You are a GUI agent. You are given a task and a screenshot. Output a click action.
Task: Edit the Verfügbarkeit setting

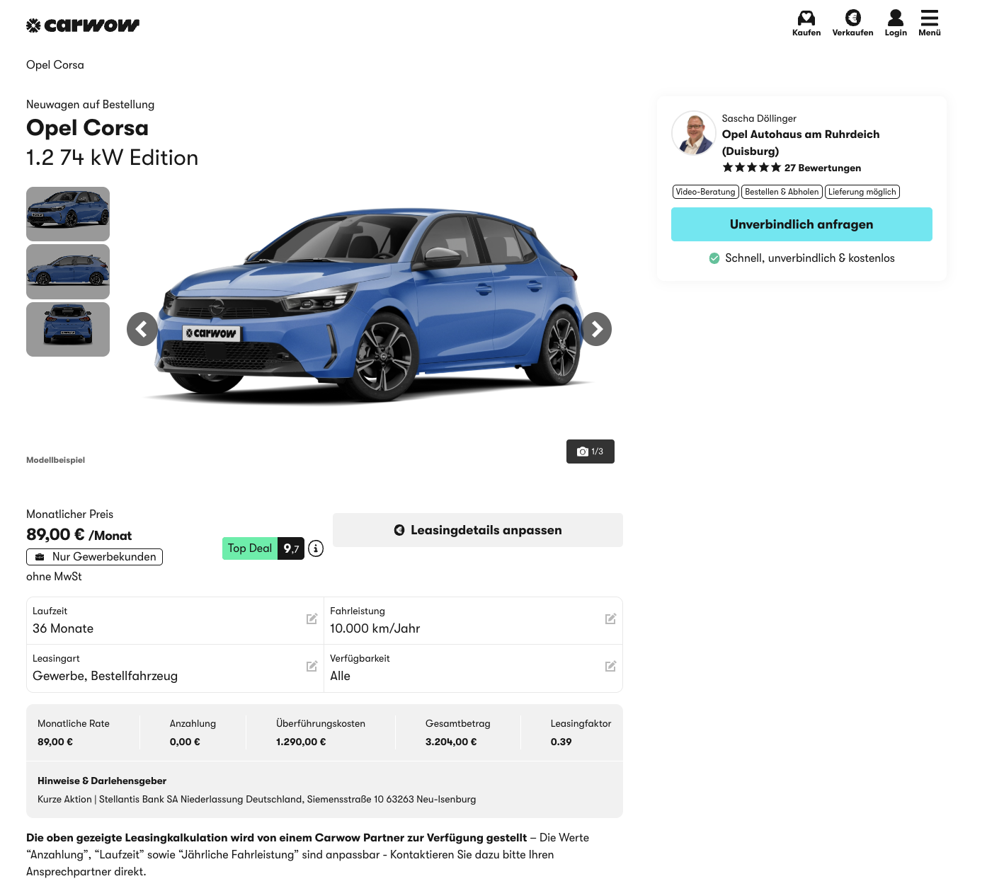pos(610,667)
